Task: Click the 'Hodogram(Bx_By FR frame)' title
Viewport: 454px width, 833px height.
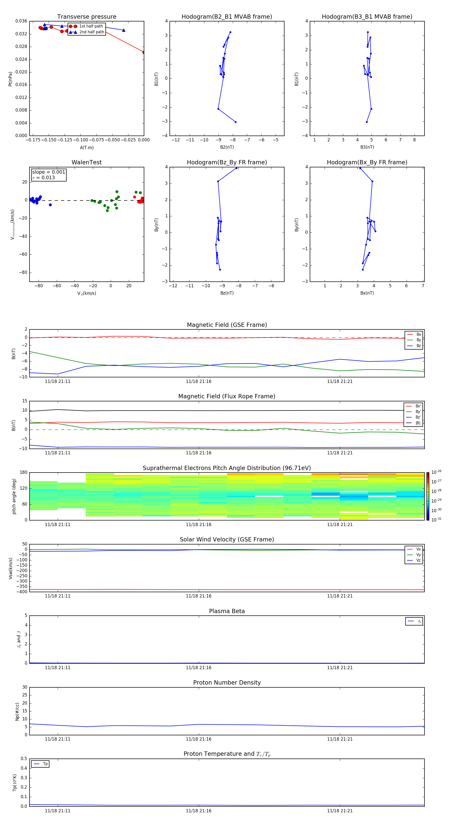Action: point(367,162)
